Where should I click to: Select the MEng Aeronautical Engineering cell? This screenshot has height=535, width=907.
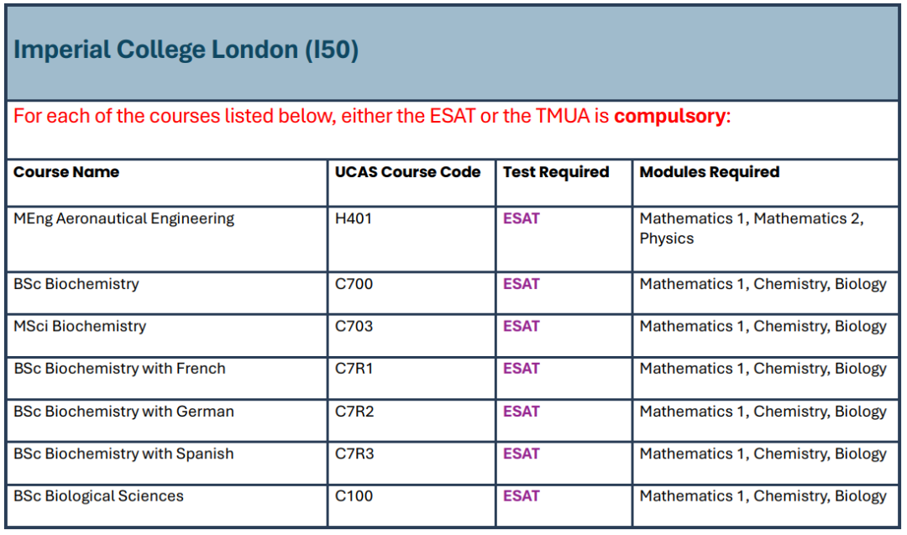123,218
